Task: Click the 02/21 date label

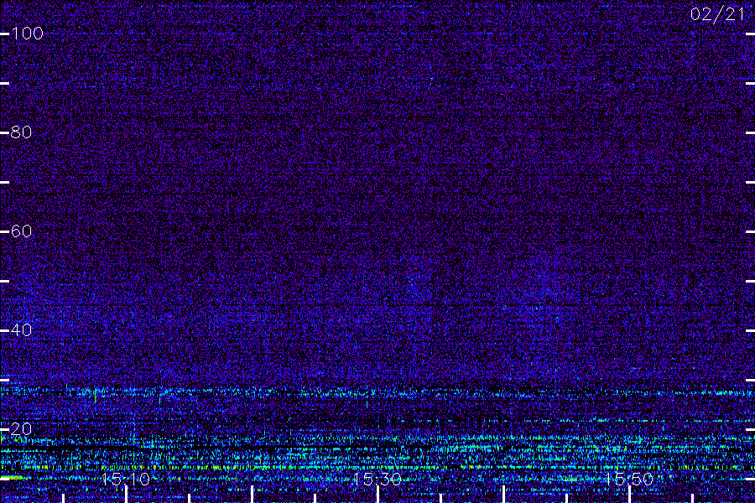Action: coord(717,14)
